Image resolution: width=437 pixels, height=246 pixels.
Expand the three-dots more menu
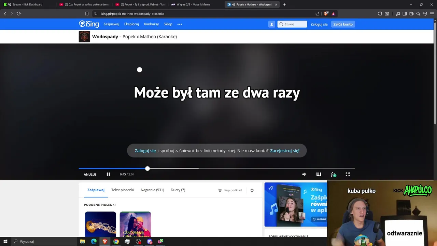[x=180, y=24]
